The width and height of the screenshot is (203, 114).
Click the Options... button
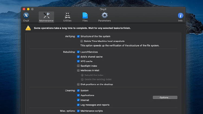coord(165,98)
